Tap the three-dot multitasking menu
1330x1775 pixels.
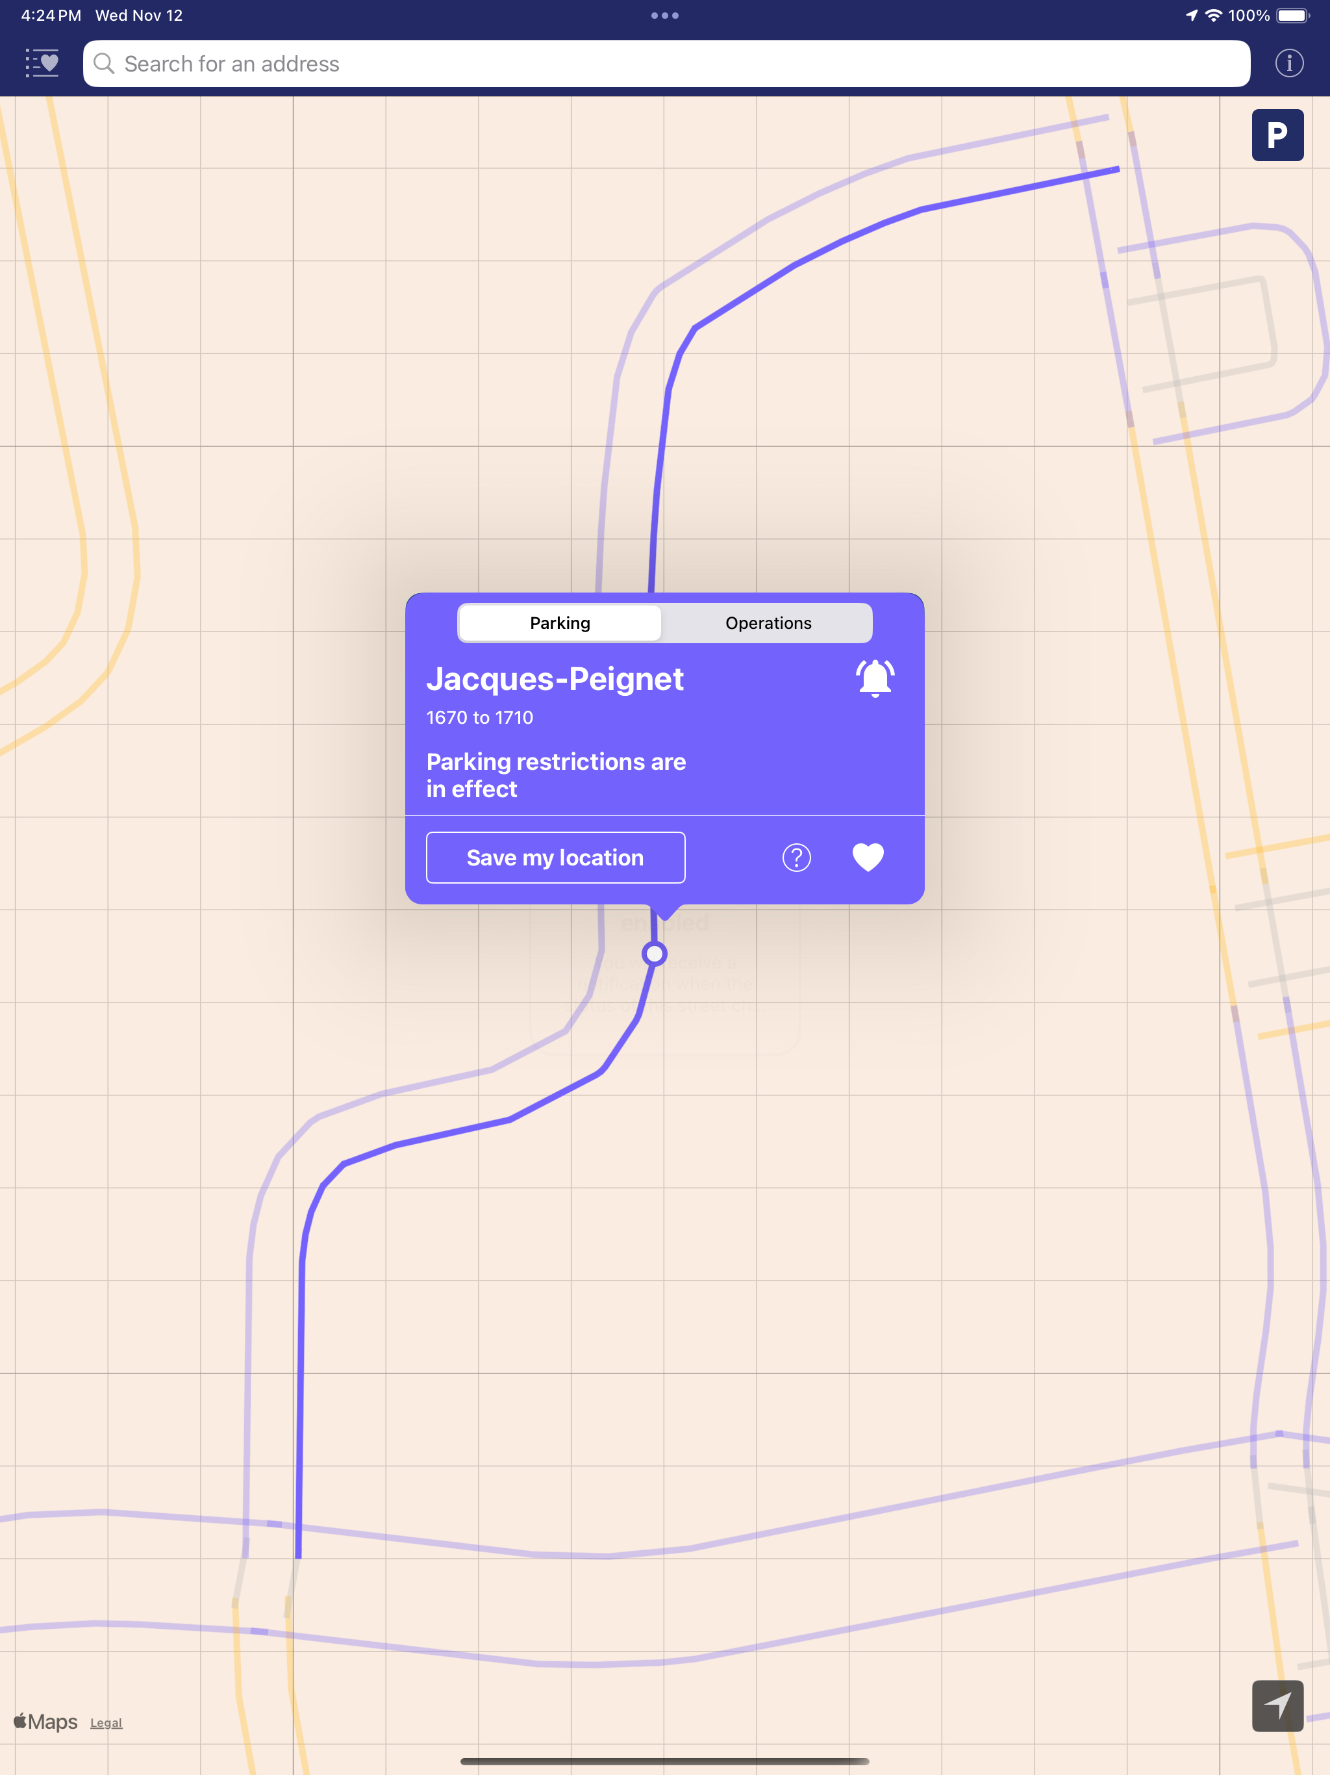click(x=665, y=15)
